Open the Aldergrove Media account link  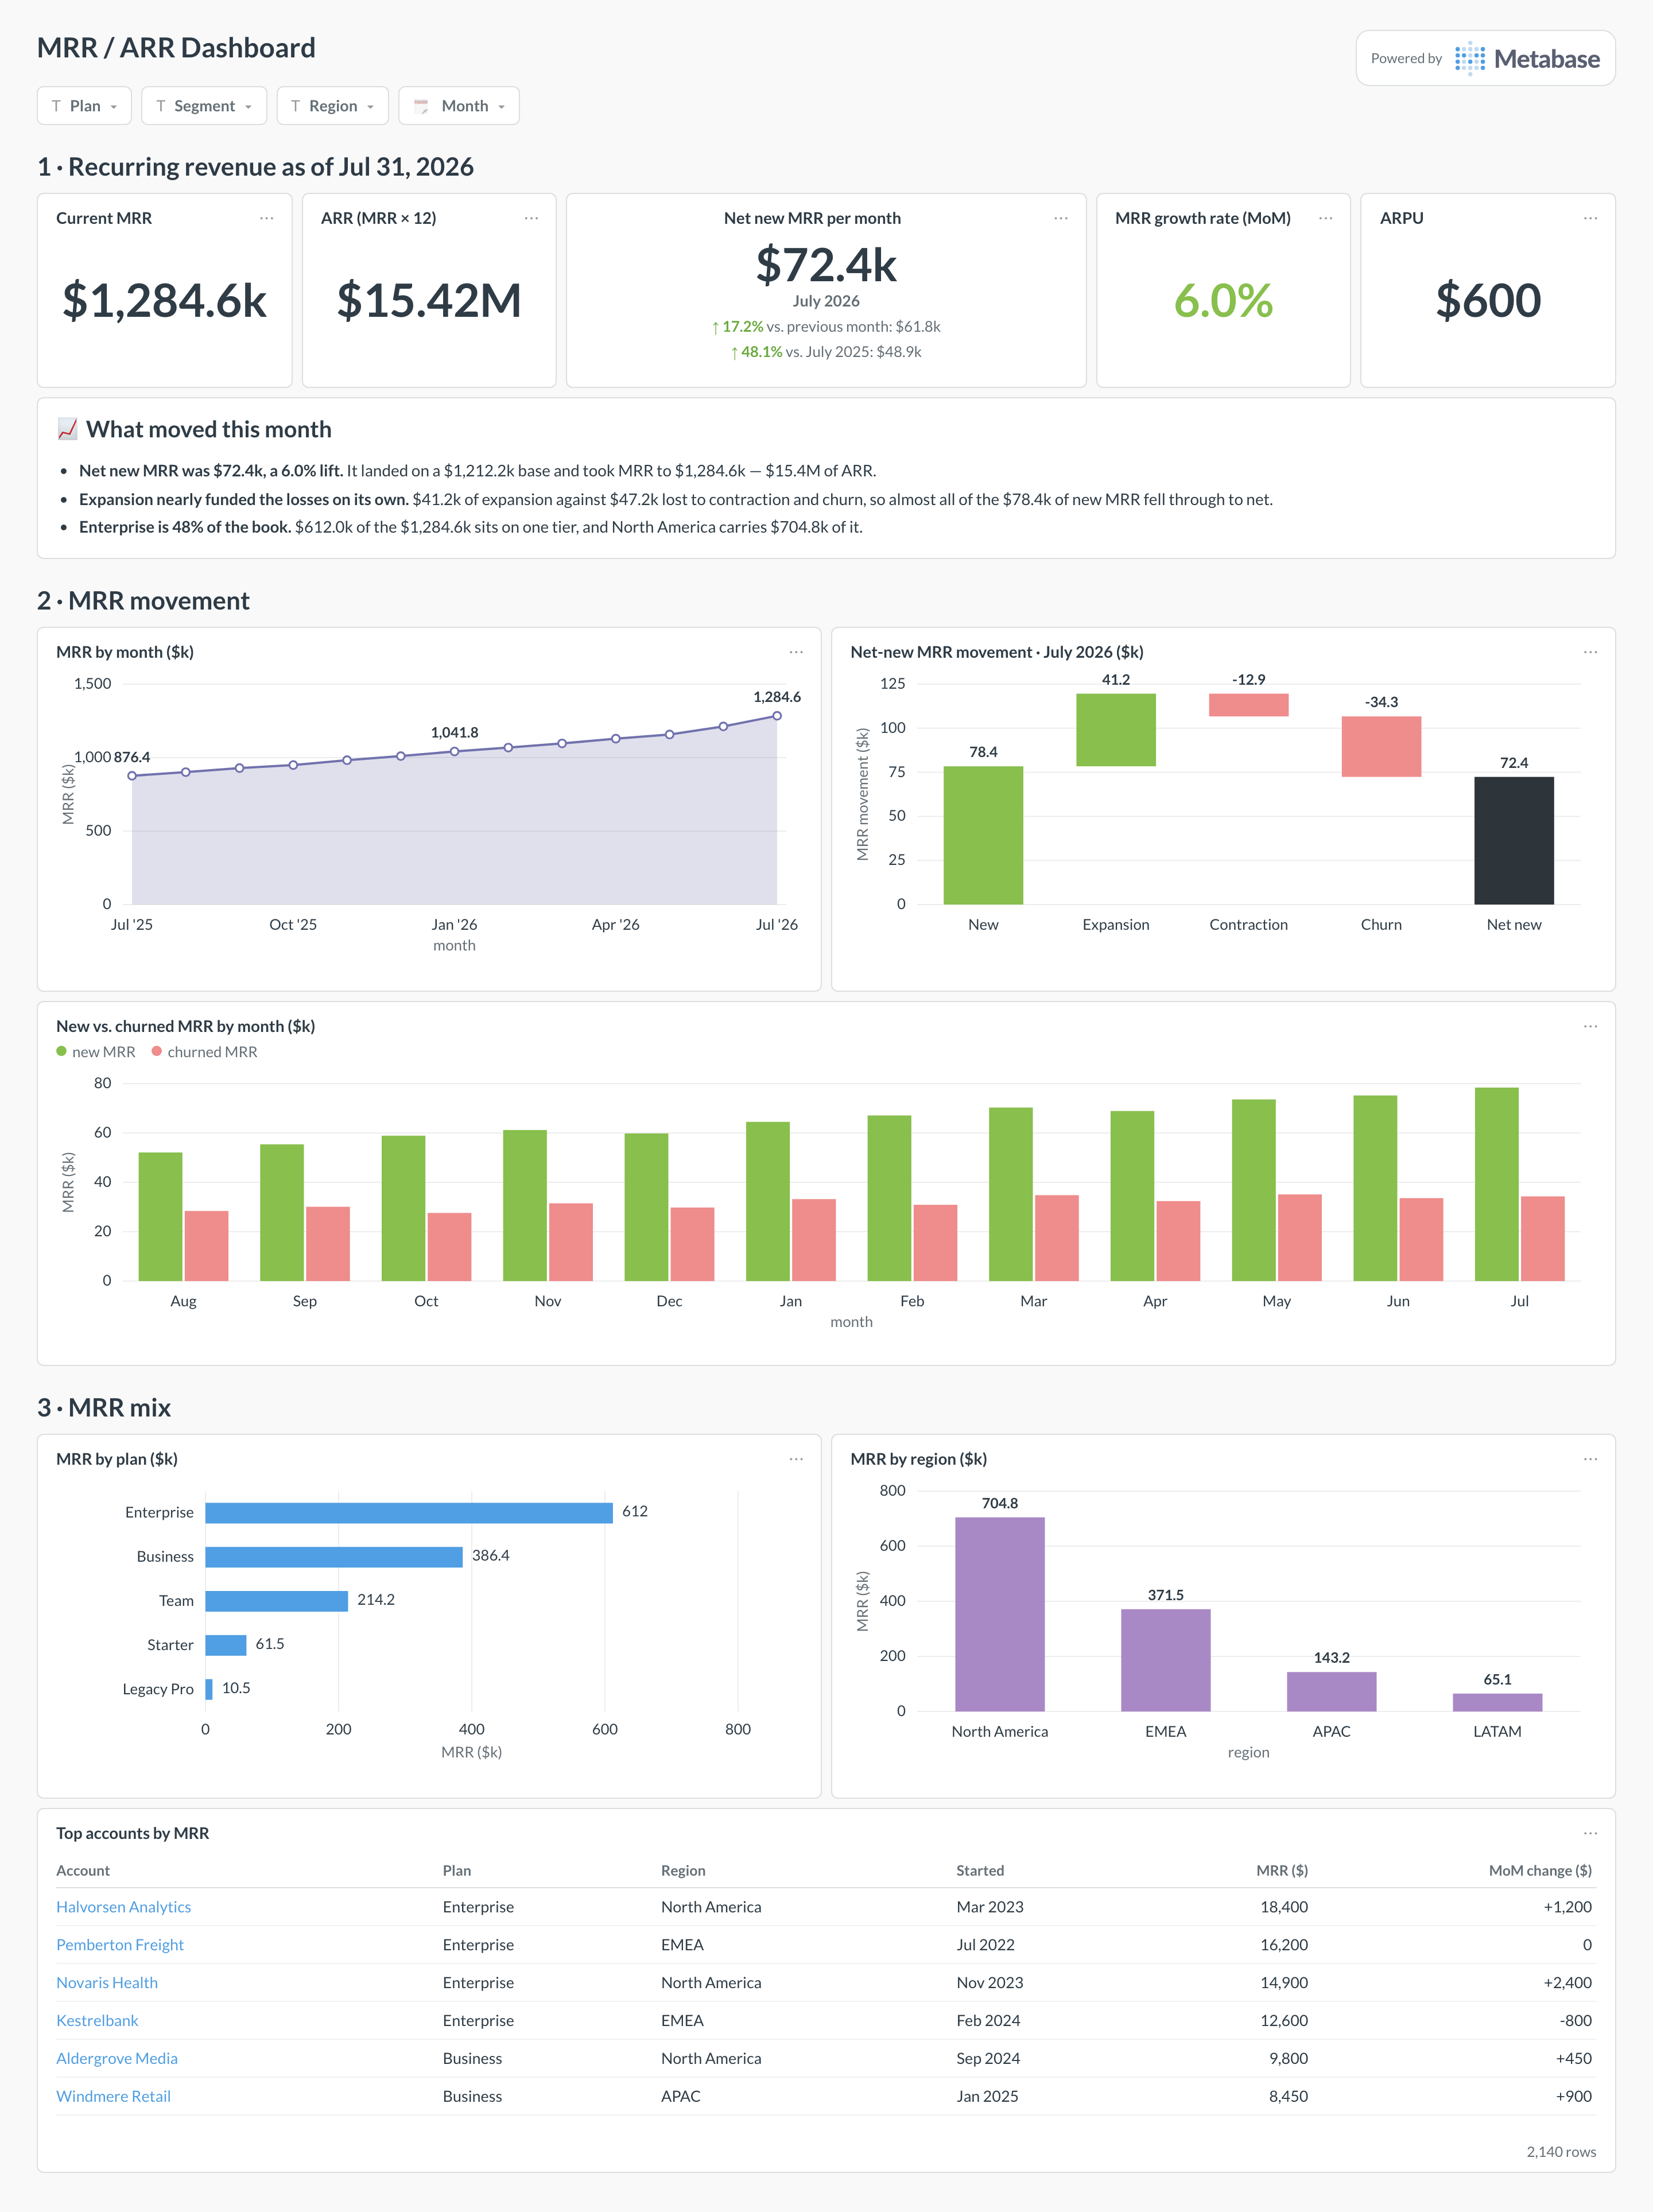click(117, 2059)
